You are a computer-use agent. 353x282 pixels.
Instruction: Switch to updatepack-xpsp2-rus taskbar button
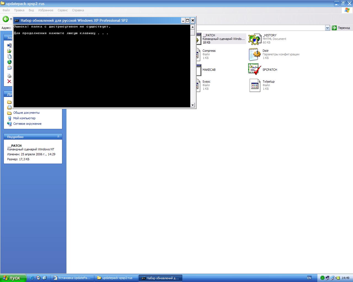click(116, 278)
